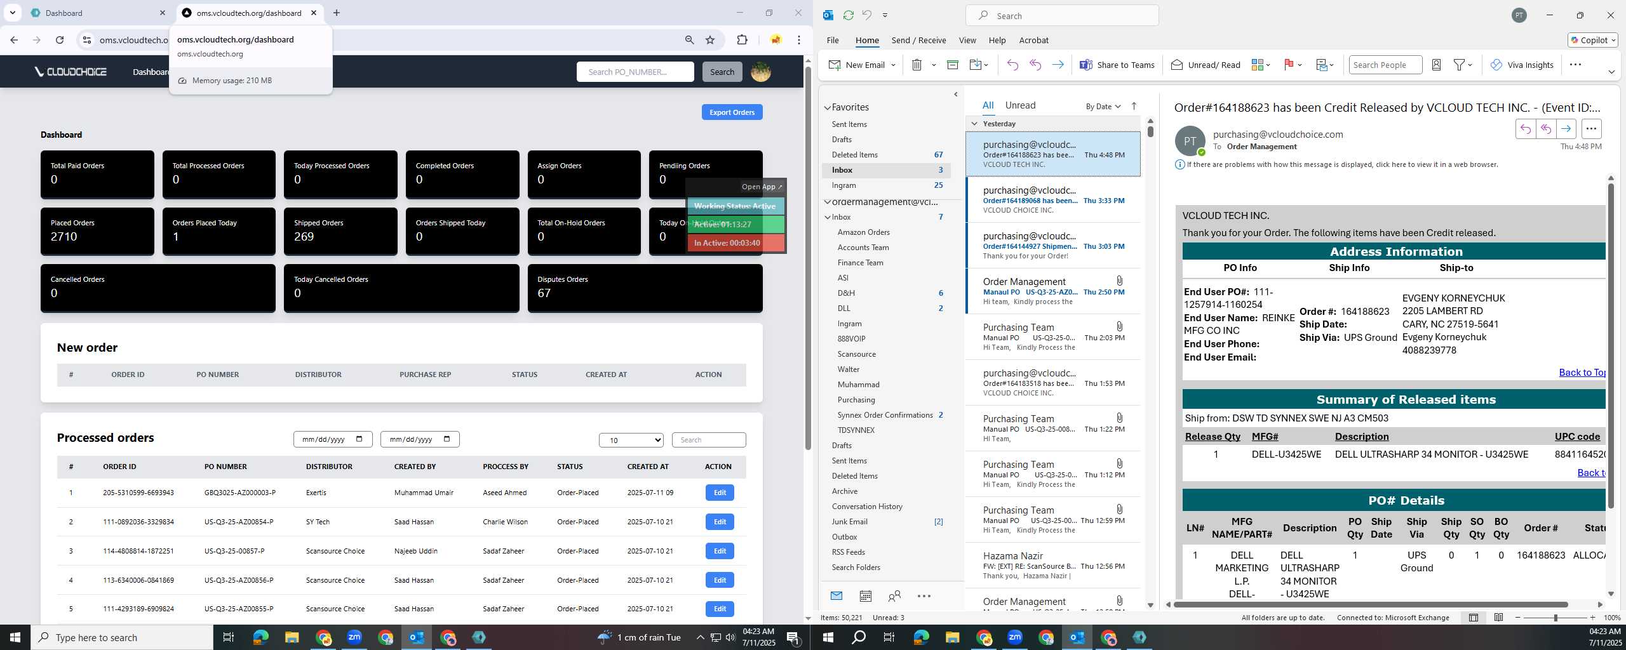1626x650 pixels.
Task: Switch to the first Dashboard browser tab
Action: tap(95, 13)
